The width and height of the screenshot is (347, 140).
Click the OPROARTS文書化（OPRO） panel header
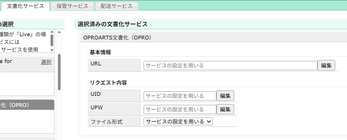click(214, 37)
